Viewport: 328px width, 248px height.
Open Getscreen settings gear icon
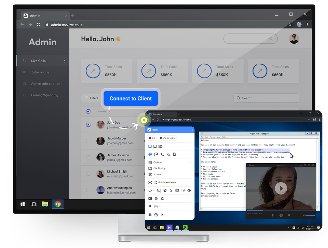click(x=162, y=198)
